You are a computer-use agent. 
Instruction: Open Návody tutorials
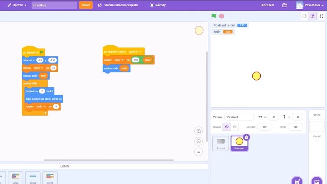158,5
